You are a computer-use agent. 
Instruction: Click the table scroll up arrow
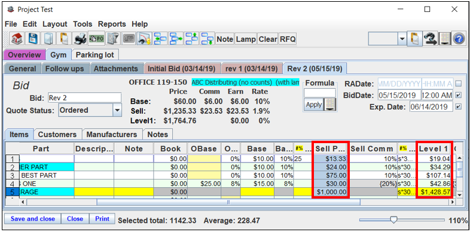pyautogui.click(x=459, y=158)
